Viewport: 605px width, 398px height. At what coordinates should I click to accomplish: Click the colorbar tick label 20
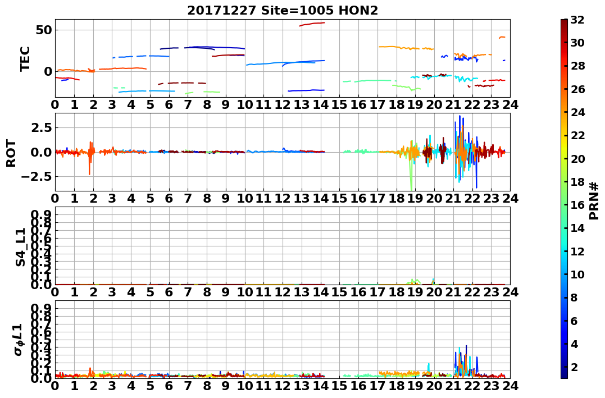pyautogui.click(x=577, y=158)
